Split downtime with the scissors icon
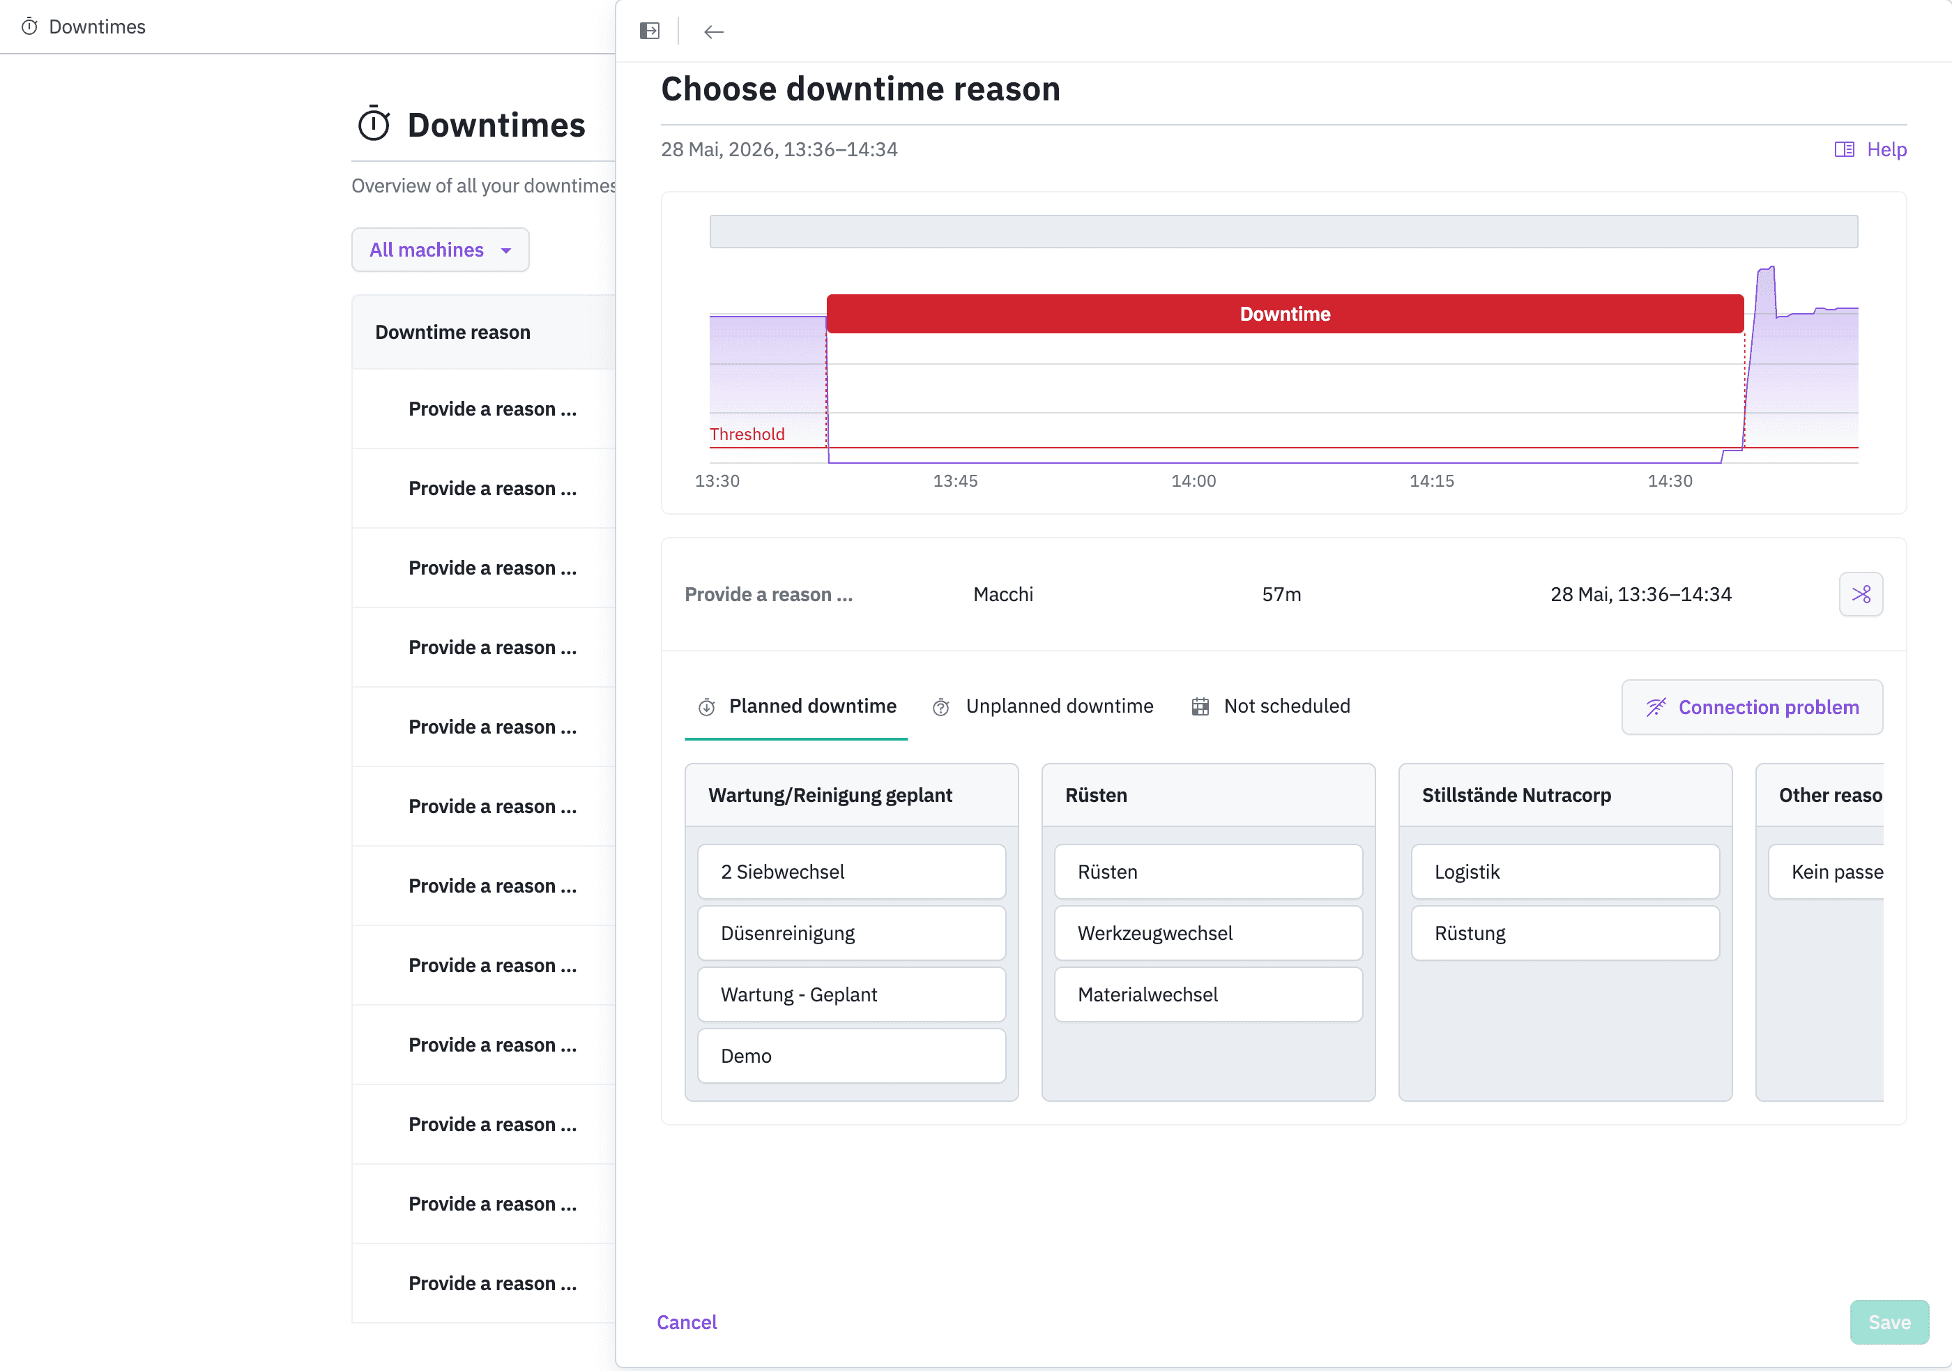1952x1371 pixels. [1860, 595]
